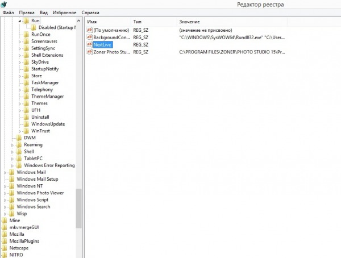Expand the WinTrust key
Screen dimensions: 341x258
coord(19,131)
